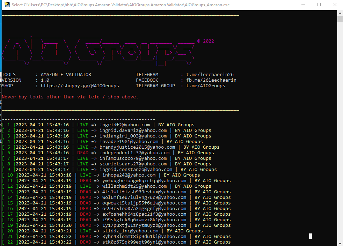Close the AIOGroups_Amazon.exe window
The image size is (343, 246).
[335, 5]
